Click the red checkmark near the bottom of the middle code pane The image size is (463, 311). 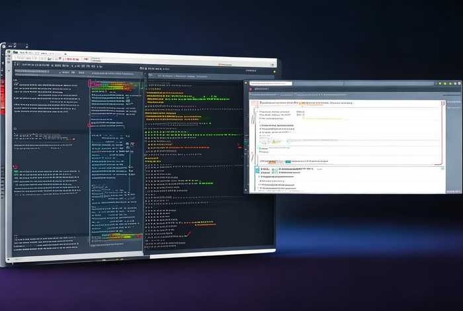coord(189,232)
